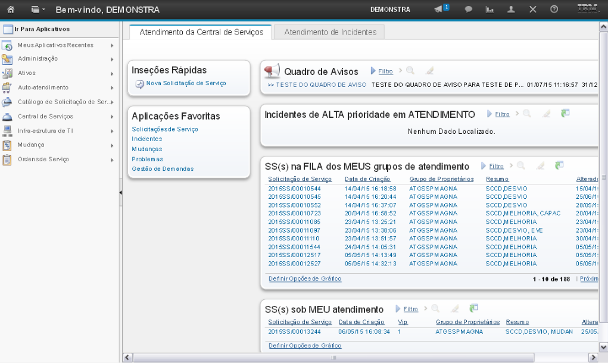
Task: Switch to Atendimento de Incidentes tab
Action: coord(330,32)
